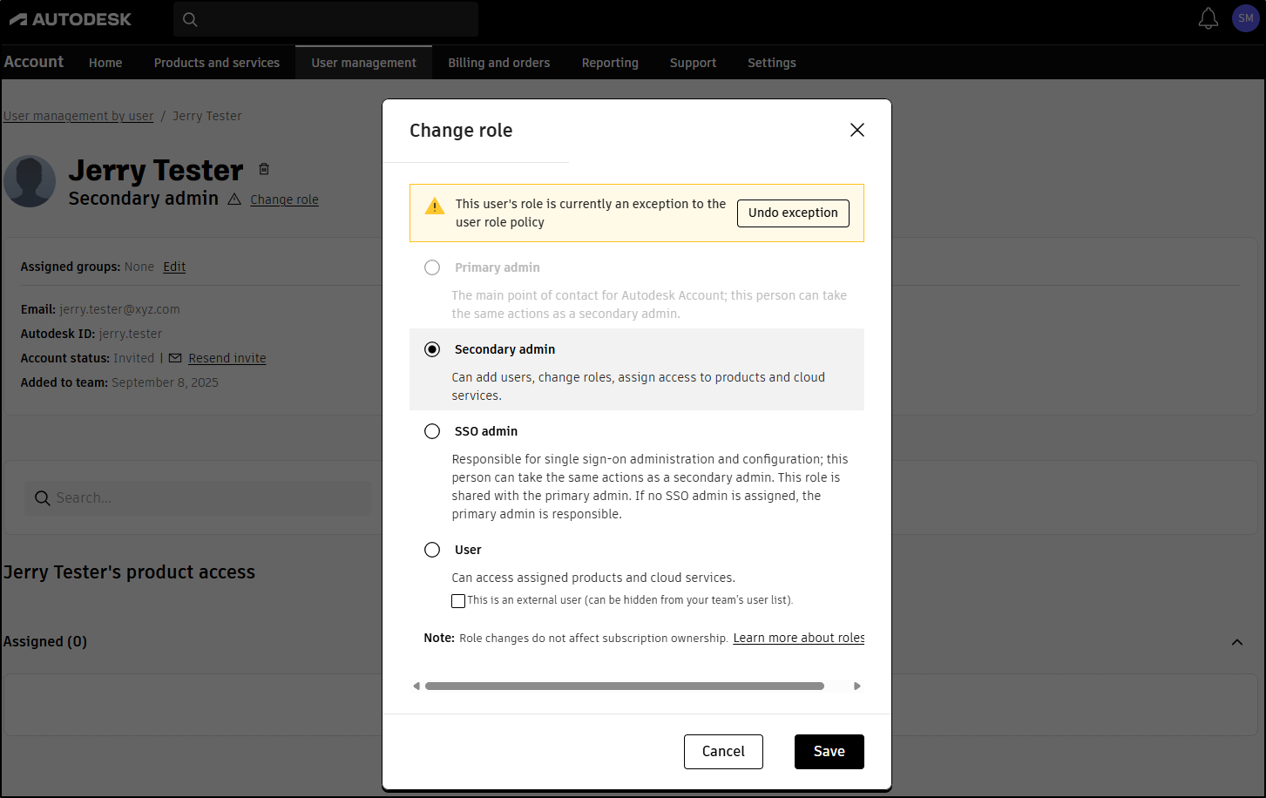Open the Billing and orders tab
Screen dimensions: 1266x798
[499, 63]
